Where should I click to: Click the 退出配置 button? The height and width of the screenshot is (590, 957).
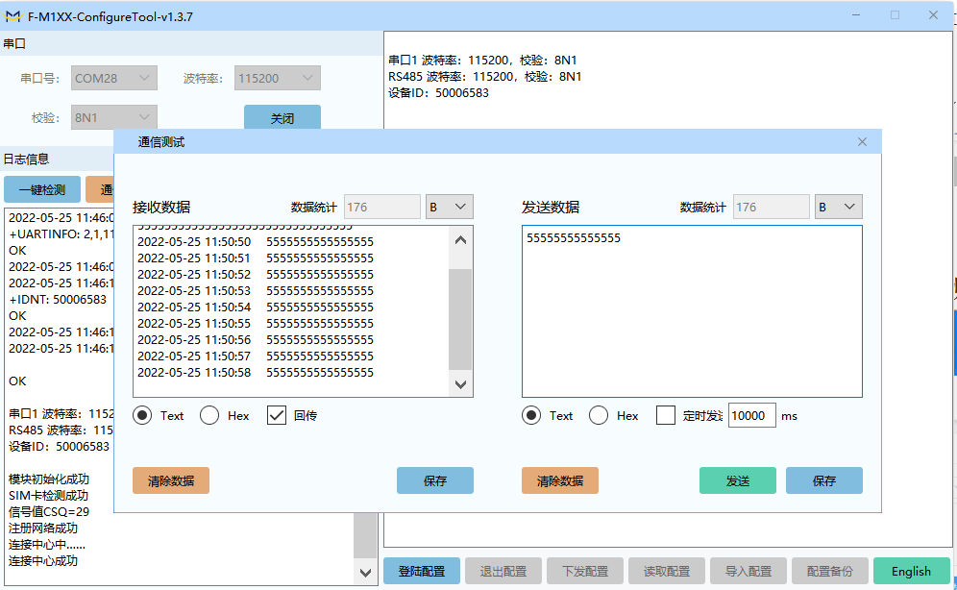(503, 571)
